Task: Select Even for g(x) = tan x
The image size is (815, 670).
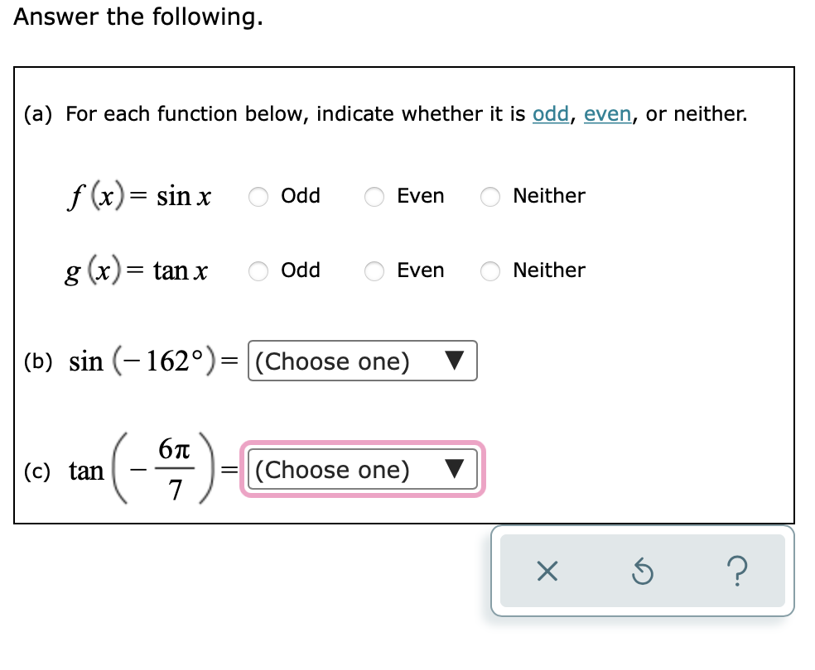Action: pos(374,271)
